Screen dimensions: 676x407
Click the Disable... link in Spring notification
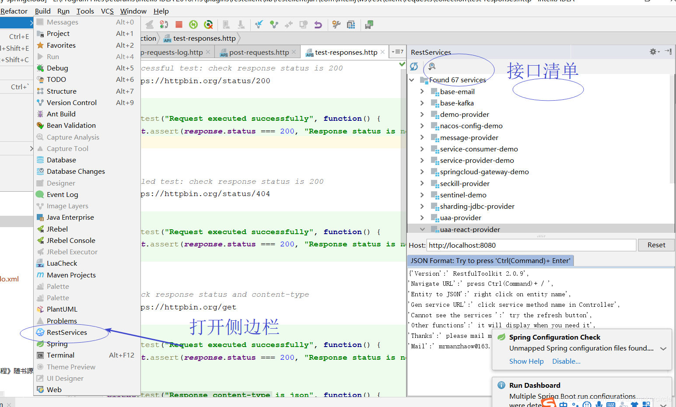566,361
